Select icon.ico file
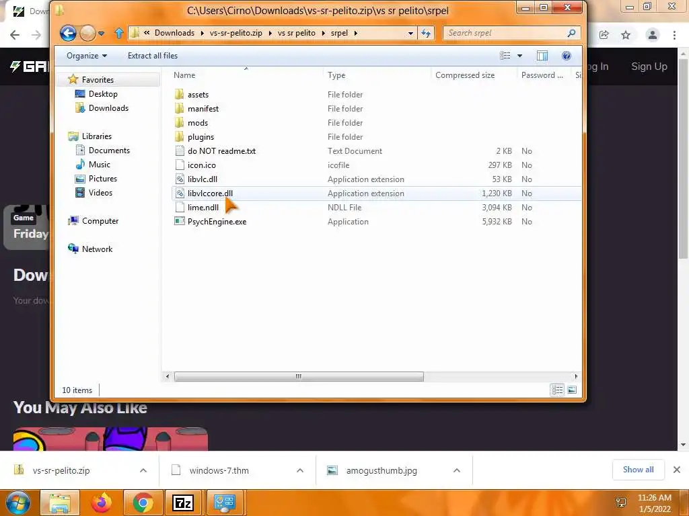The width and height of the screenshot is (689, 516). pos(202,165)
